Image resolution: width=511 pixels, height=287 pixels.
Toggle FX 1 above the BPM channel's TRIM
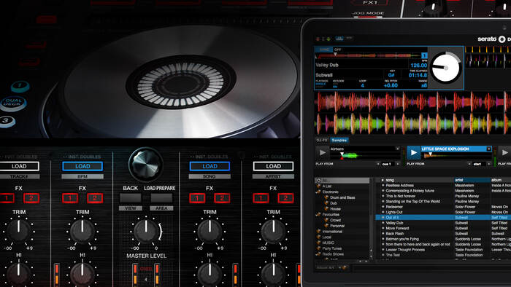pos(70,198)
